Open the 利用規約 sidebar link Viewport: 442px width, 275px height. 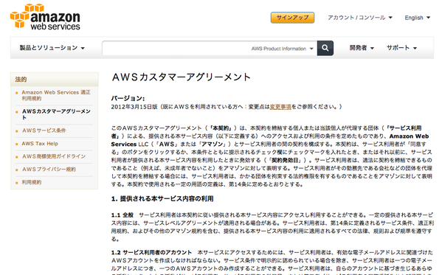point(32,182)
